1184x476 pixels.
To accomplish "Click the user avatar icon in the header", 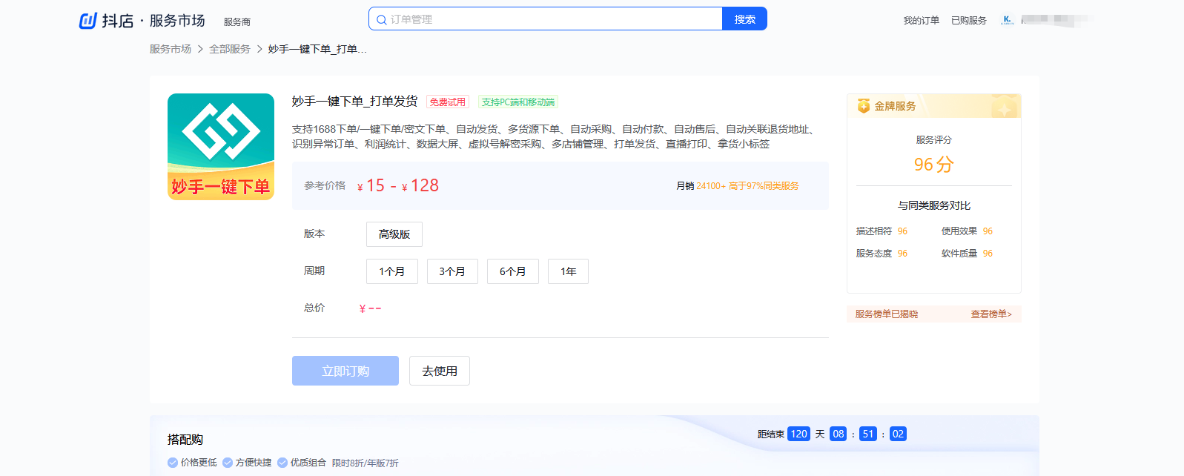I will tap(1007, 20).
